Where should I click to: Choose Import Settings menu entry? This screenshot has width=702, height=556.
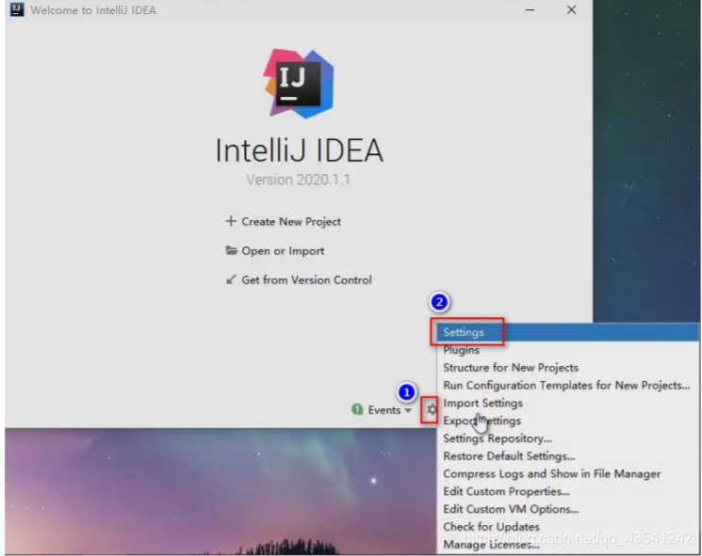pyautogui.click(x=567, y=403)
